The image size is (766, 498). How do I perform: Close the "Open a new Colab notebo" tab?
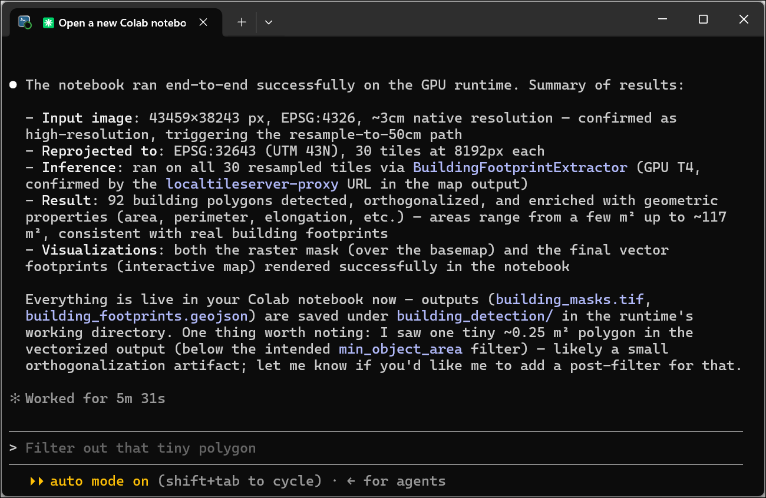pyautogui.click(x=203, y=22)
